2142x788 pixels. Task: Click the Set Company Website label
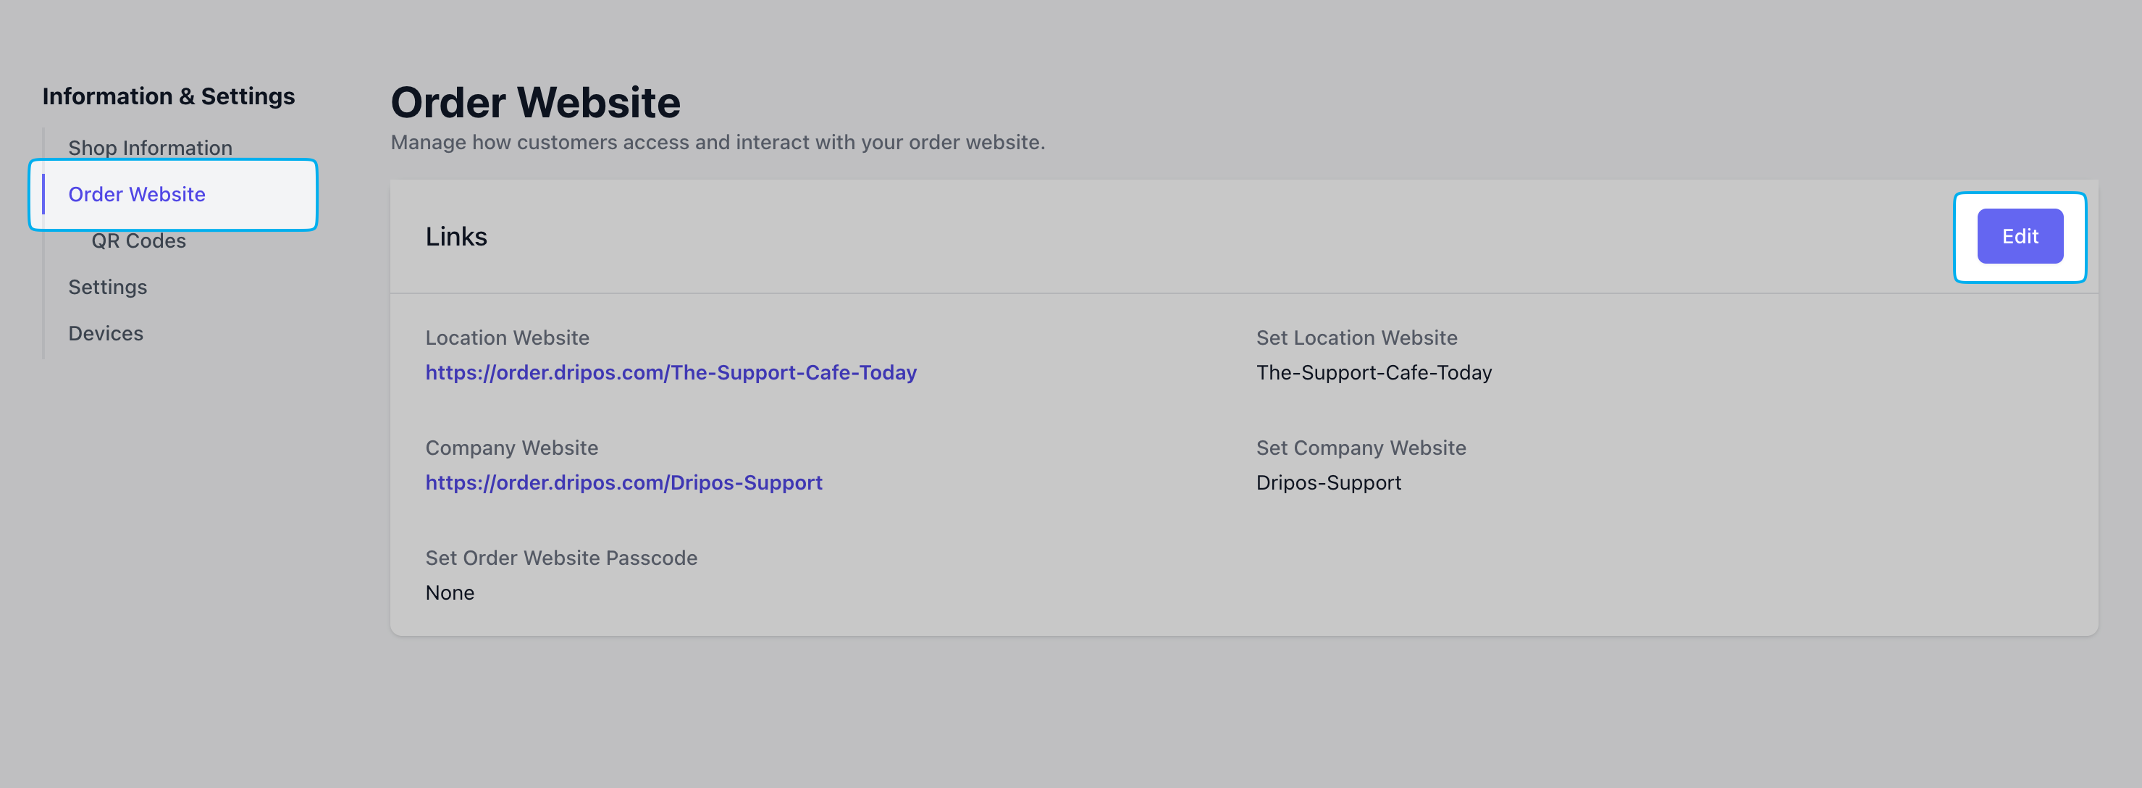[1361, 448]
